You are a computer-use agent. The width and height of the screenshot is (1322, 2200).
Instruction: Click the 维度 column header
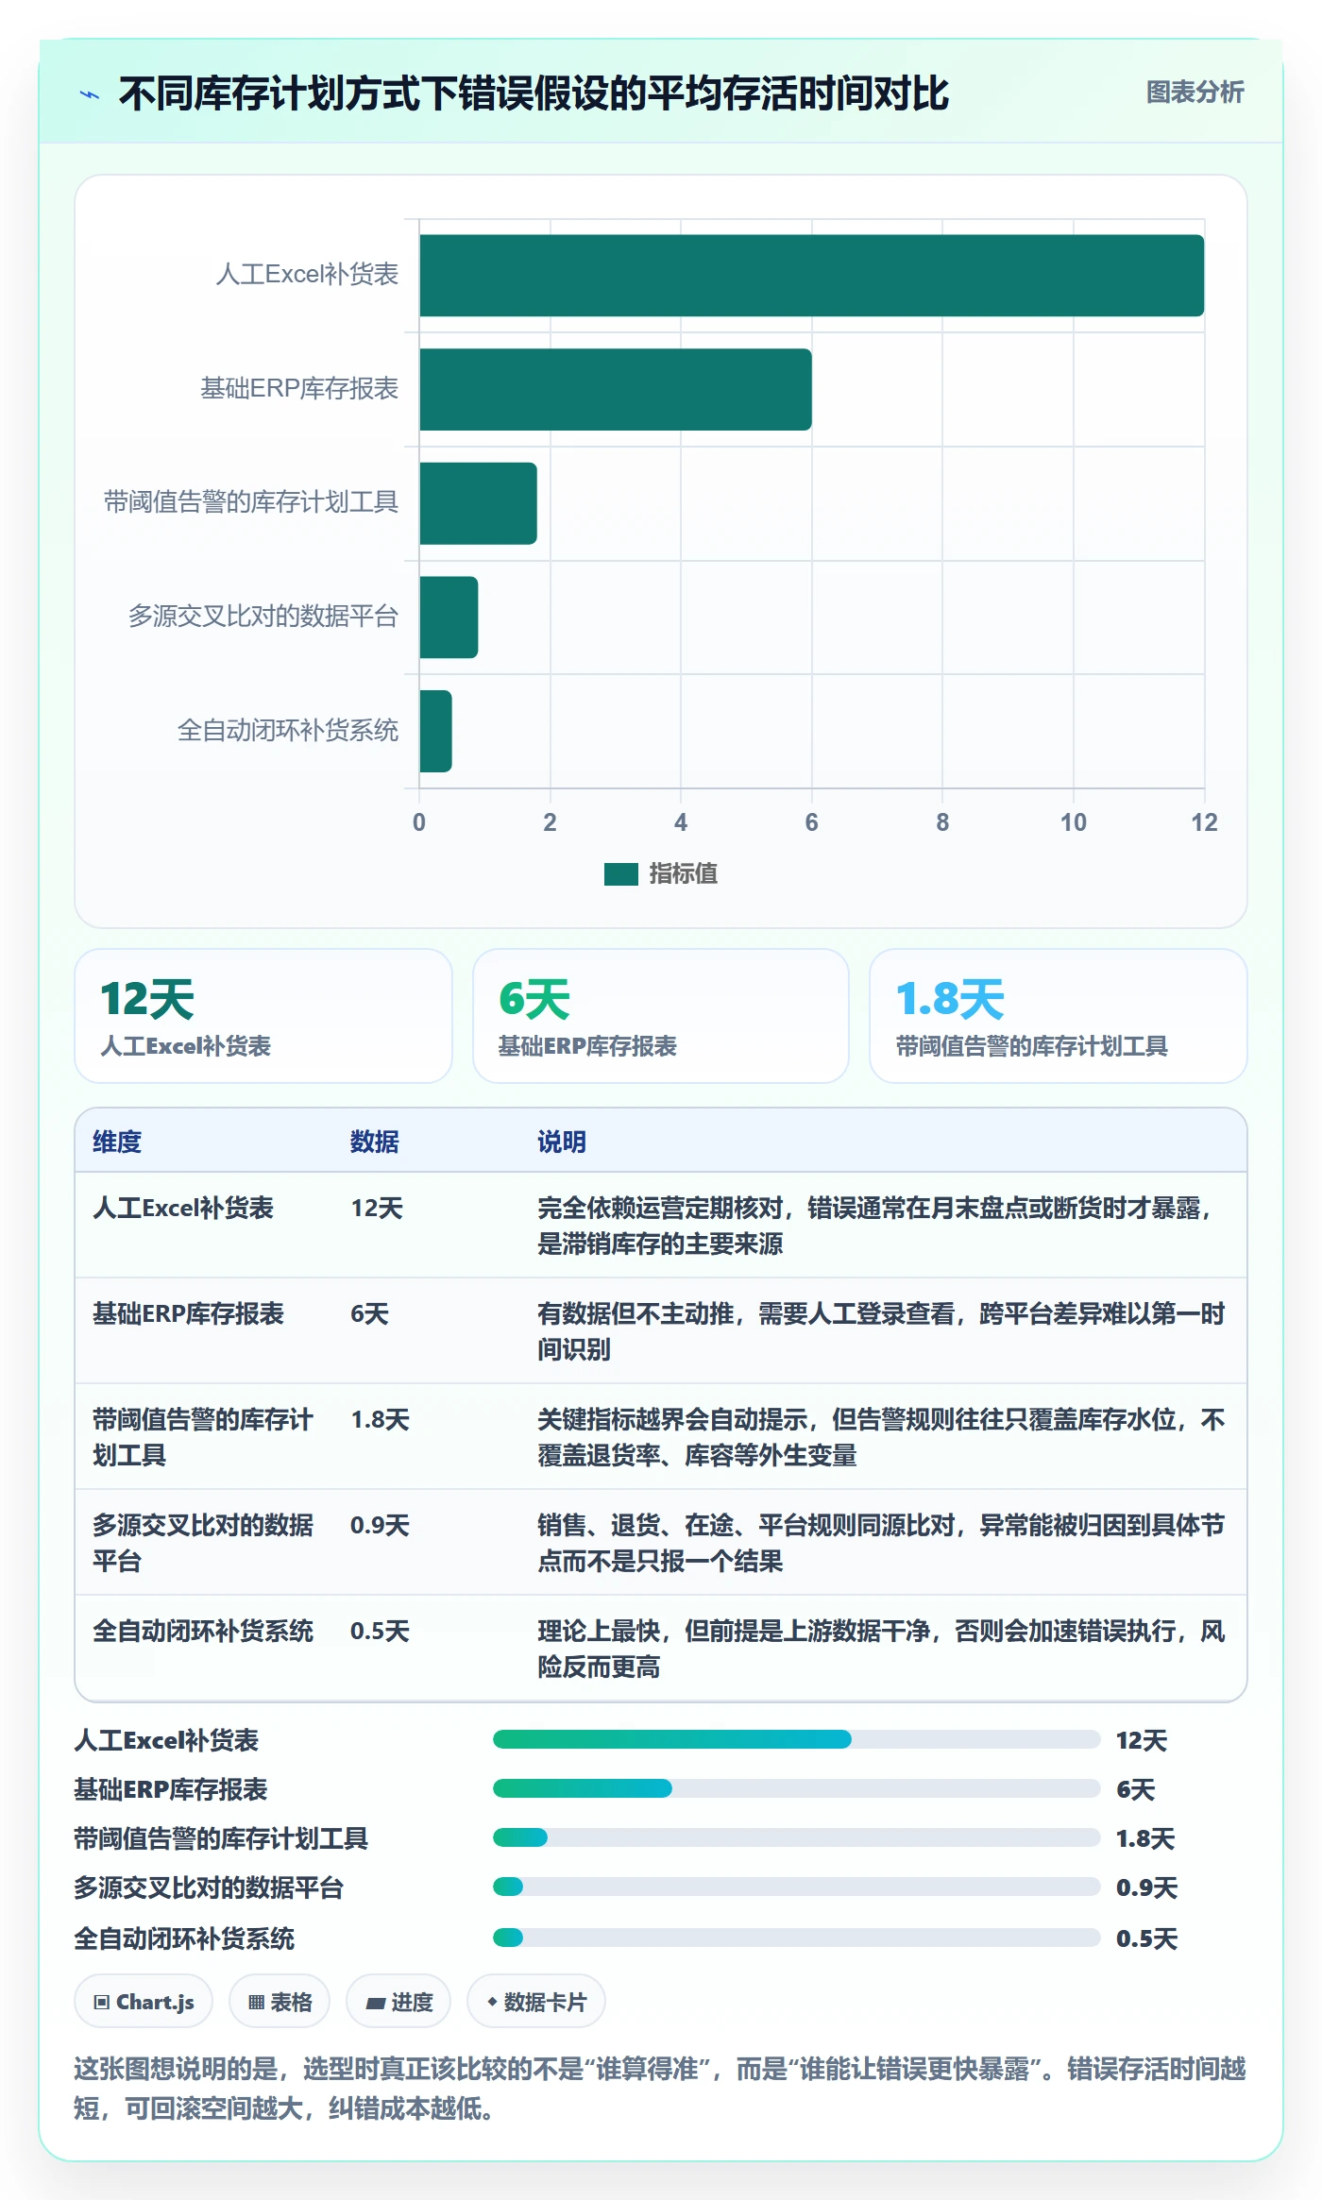click(117, 1142)
